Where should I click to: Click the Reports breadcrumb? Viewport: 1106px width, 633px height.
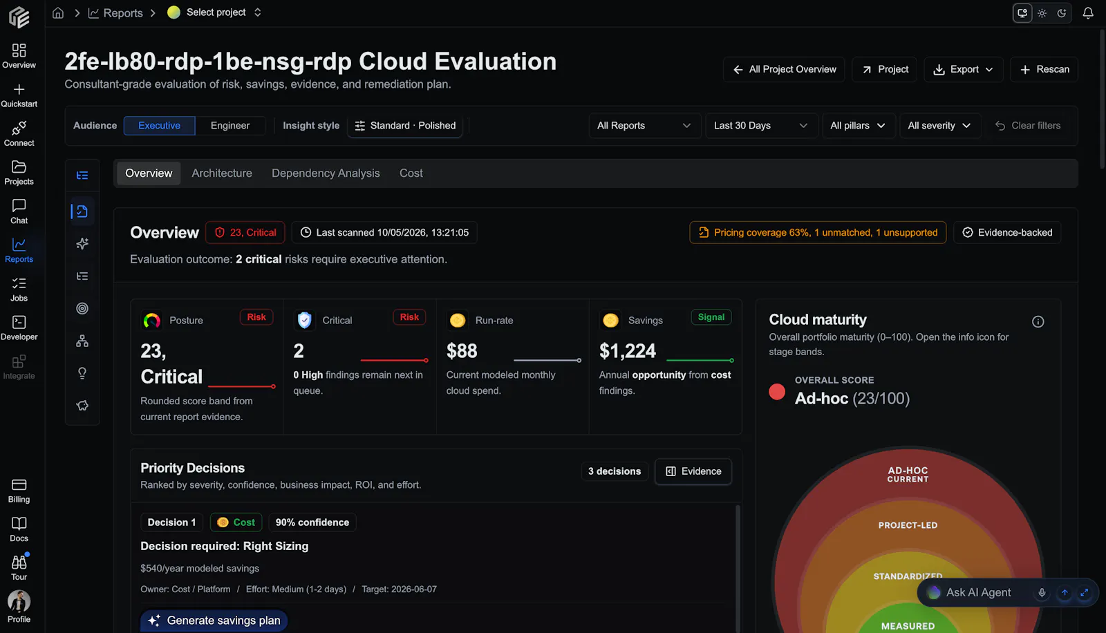click(115, 12)
